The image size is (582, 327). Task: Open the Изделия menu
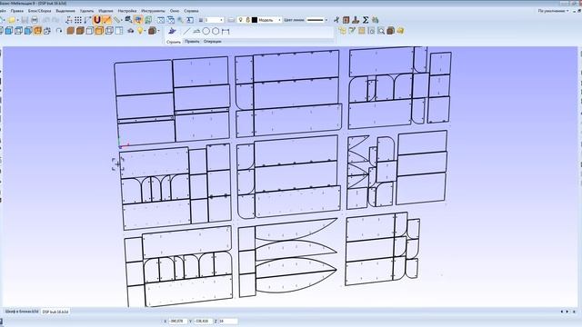(105, 11)
